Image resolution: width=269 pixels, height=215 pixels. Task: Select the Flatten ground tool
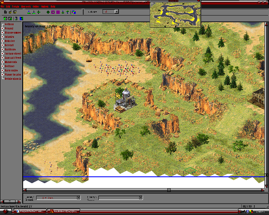[39, 12]
